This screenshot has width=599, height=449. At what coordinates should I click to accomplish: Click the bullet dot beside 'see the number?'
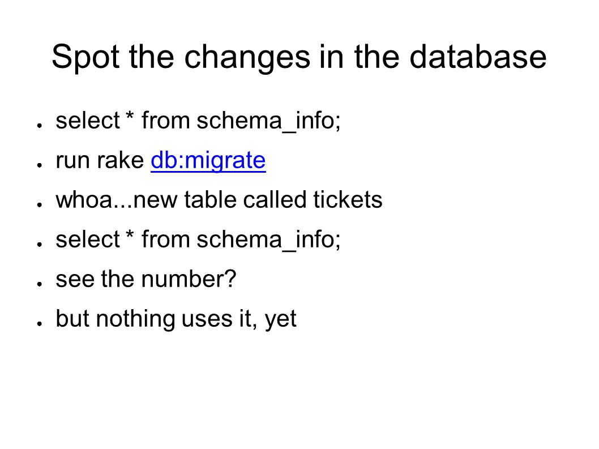pos(39,284)
